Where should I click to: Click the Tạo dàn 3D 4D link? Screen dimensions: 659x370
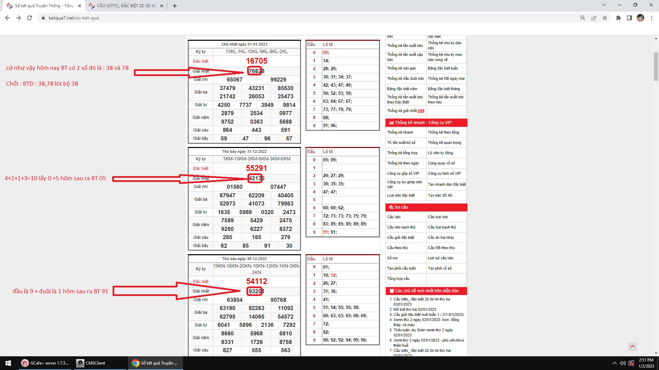(440, 195)
